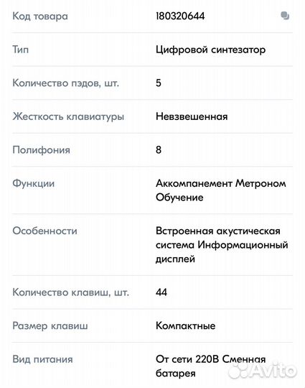The image size is (305, 388).
Task: Click the Полифония value 8
Action: 159,149
